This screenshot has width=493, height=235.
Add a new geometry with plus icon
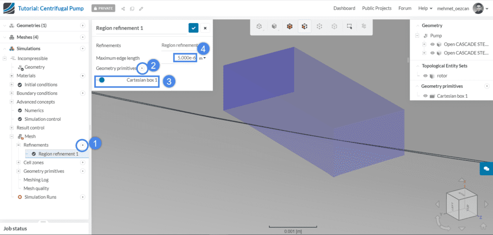tap(83, 26)
